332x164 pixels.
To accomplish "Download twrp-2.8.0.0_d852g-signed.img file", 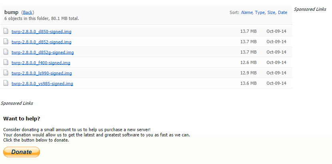I will (42, 52).
